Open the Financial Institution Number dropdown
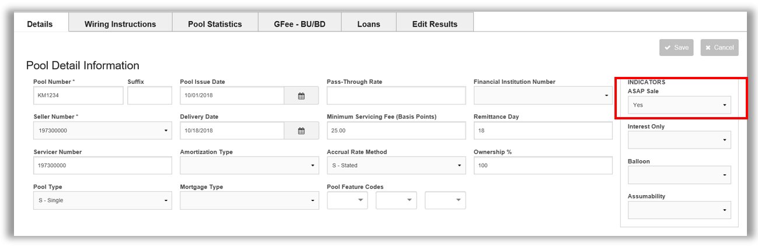Image resolution: width=758 pixels, height=247 pixels. pos(543,96)
